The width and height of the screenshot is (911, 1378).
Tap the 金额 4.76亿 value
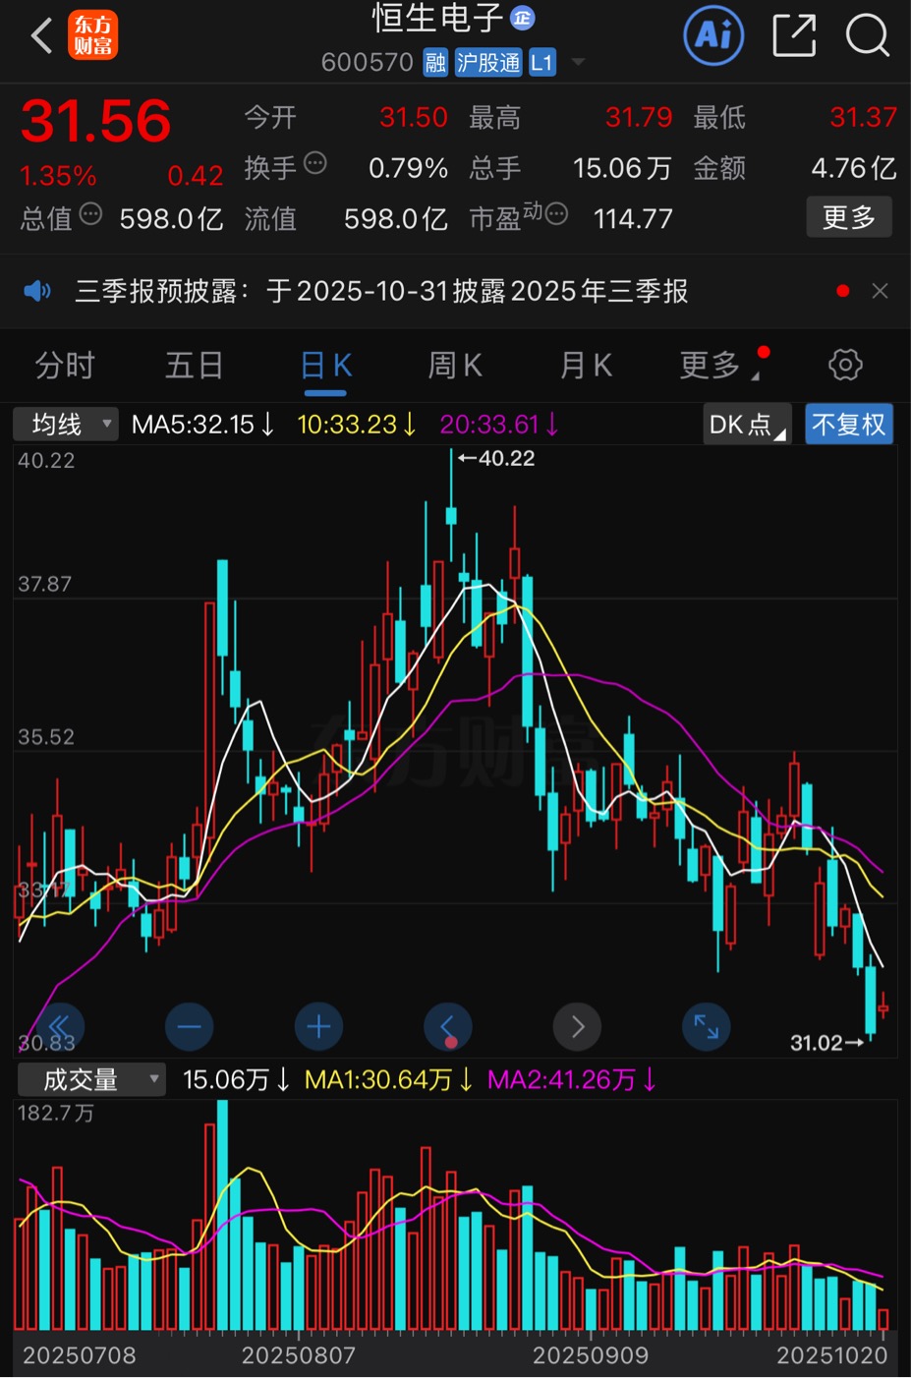[854, 168]
